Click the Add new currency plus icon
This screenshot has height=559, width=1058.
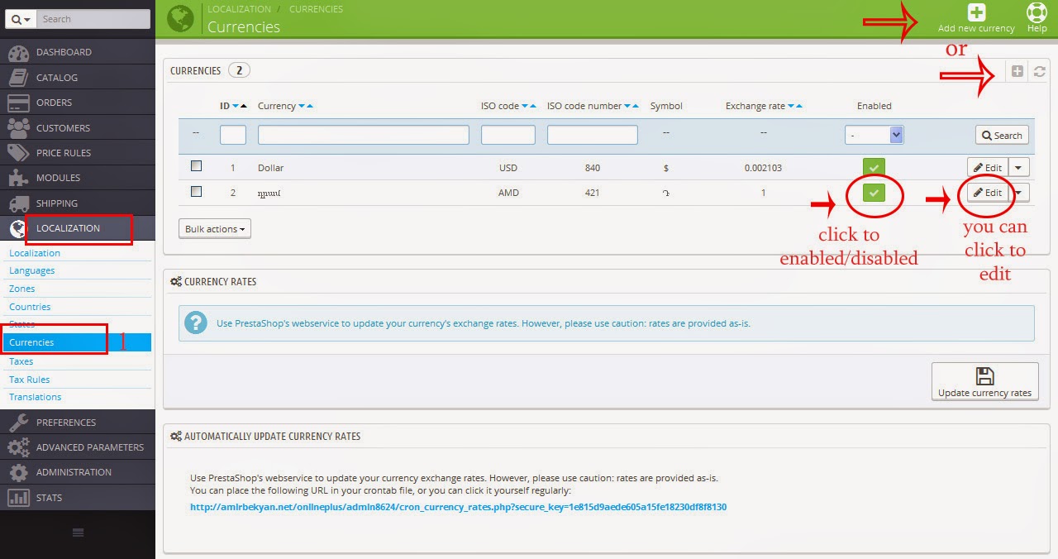tap(976, 12)
